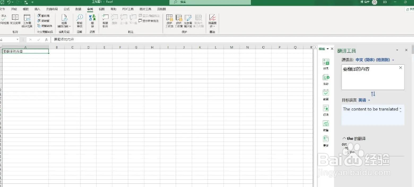414x187 pixels.
Task: Create a New Comment (新建批注)
Action: 105,21
